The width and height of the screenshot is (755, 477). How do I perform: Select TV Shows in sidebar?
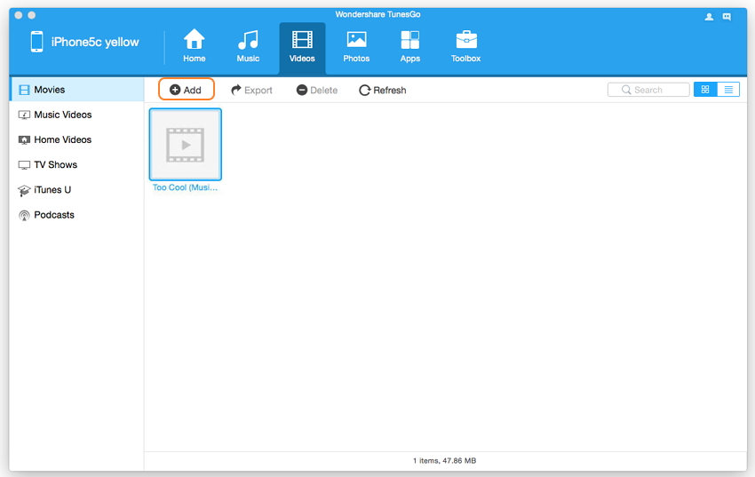(55, 164)
